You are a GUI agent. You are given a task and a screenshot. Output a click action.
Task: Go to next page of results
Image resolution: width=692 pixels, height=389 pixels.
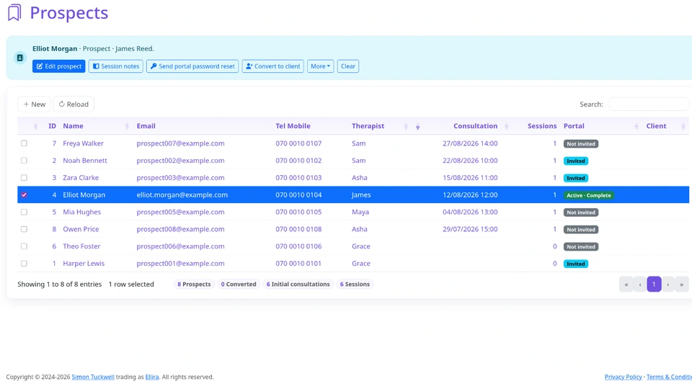tap(667, 285)
